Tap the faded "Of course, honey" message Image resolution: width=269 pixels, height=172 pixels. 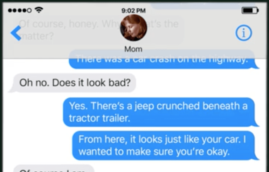(99, 30)
